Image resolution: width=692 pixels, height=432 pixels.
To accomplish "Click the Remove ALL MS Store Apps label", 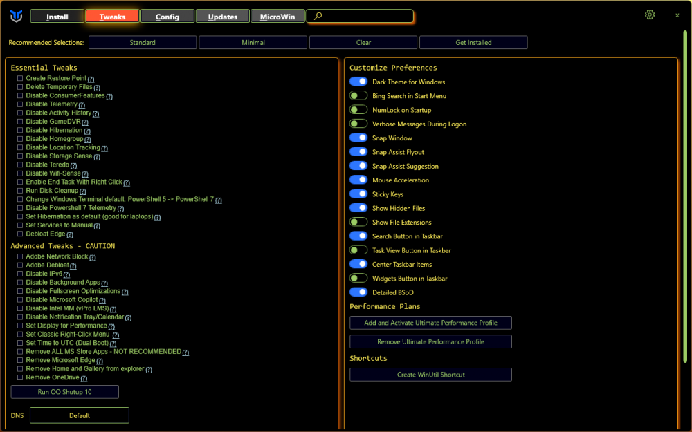I will click(x=103, y=351).
